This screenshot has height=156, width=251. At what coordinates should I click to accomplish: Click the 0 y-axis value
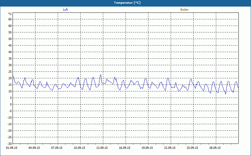[11, 105]
